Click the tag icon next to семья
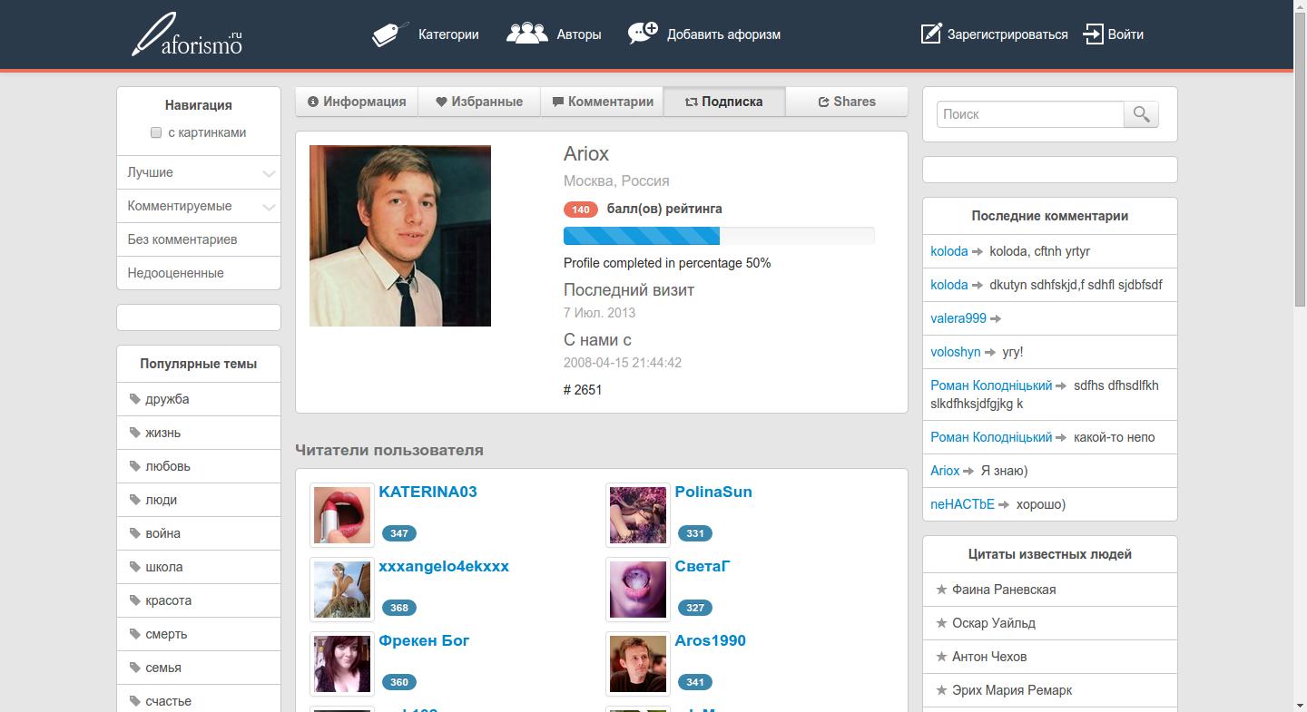This screenshot has height=712, width=1307. pyautogui.click(x=134, y=668)
